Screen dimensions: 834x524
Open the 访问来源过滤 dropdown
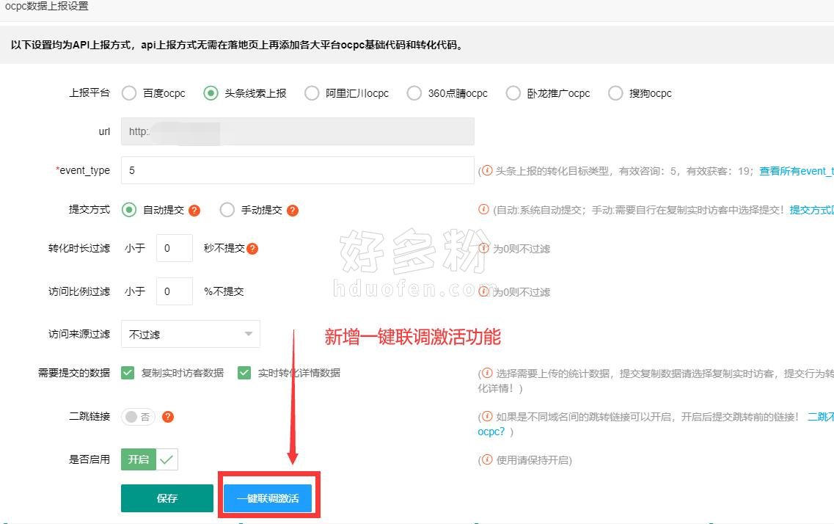pyautogui.click(x=190, y=335)
